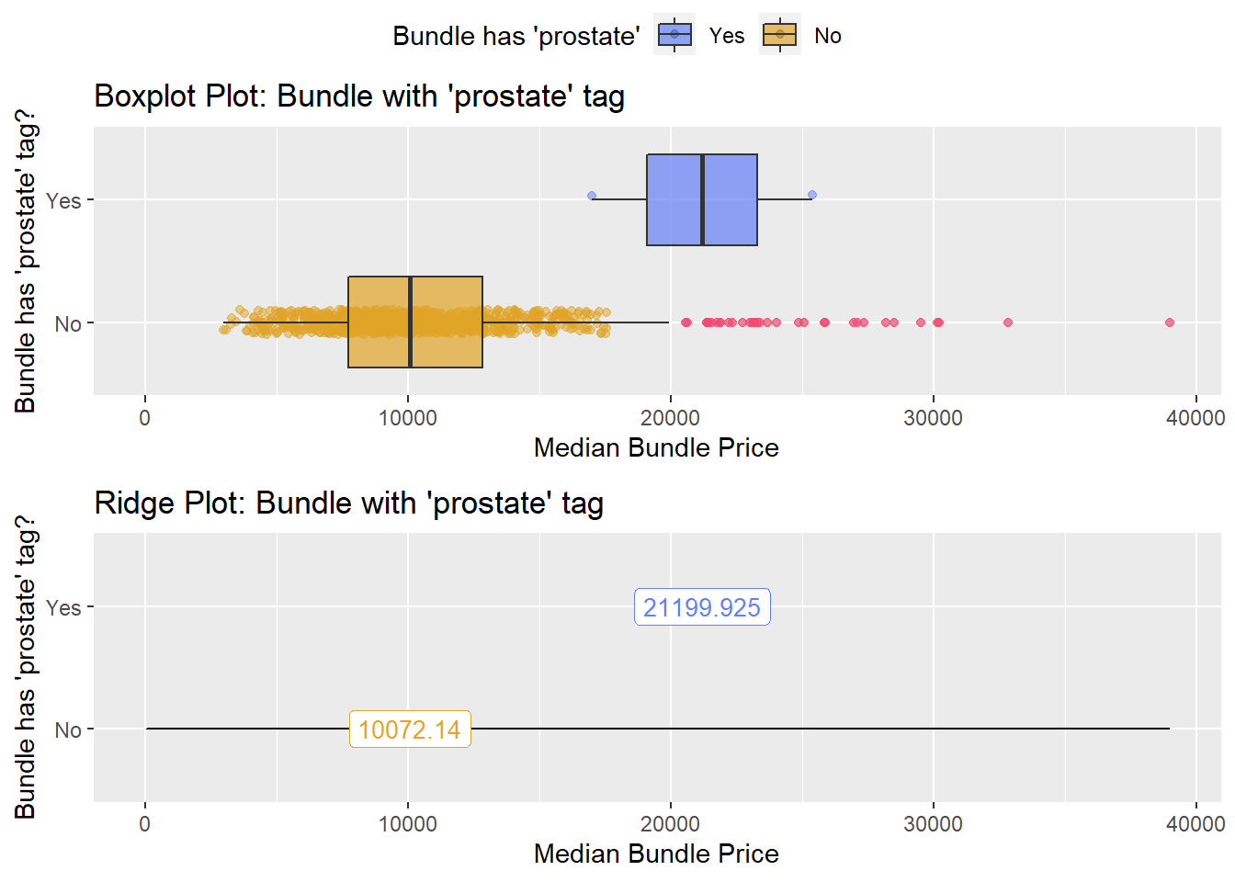
Task: Click the 'No' y-axis label of ridge plot
Action: coord(68,730)
